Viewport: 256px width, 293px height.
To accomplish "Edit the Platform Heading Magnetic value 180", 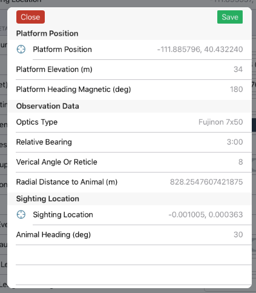I will [236, 90].
